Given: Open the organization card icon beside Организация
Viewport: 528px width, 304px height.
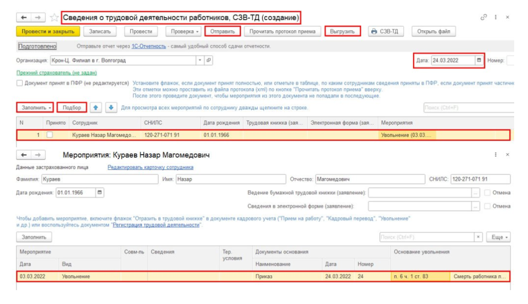Looking at the screenshot, I should click(x=209, y=60).
